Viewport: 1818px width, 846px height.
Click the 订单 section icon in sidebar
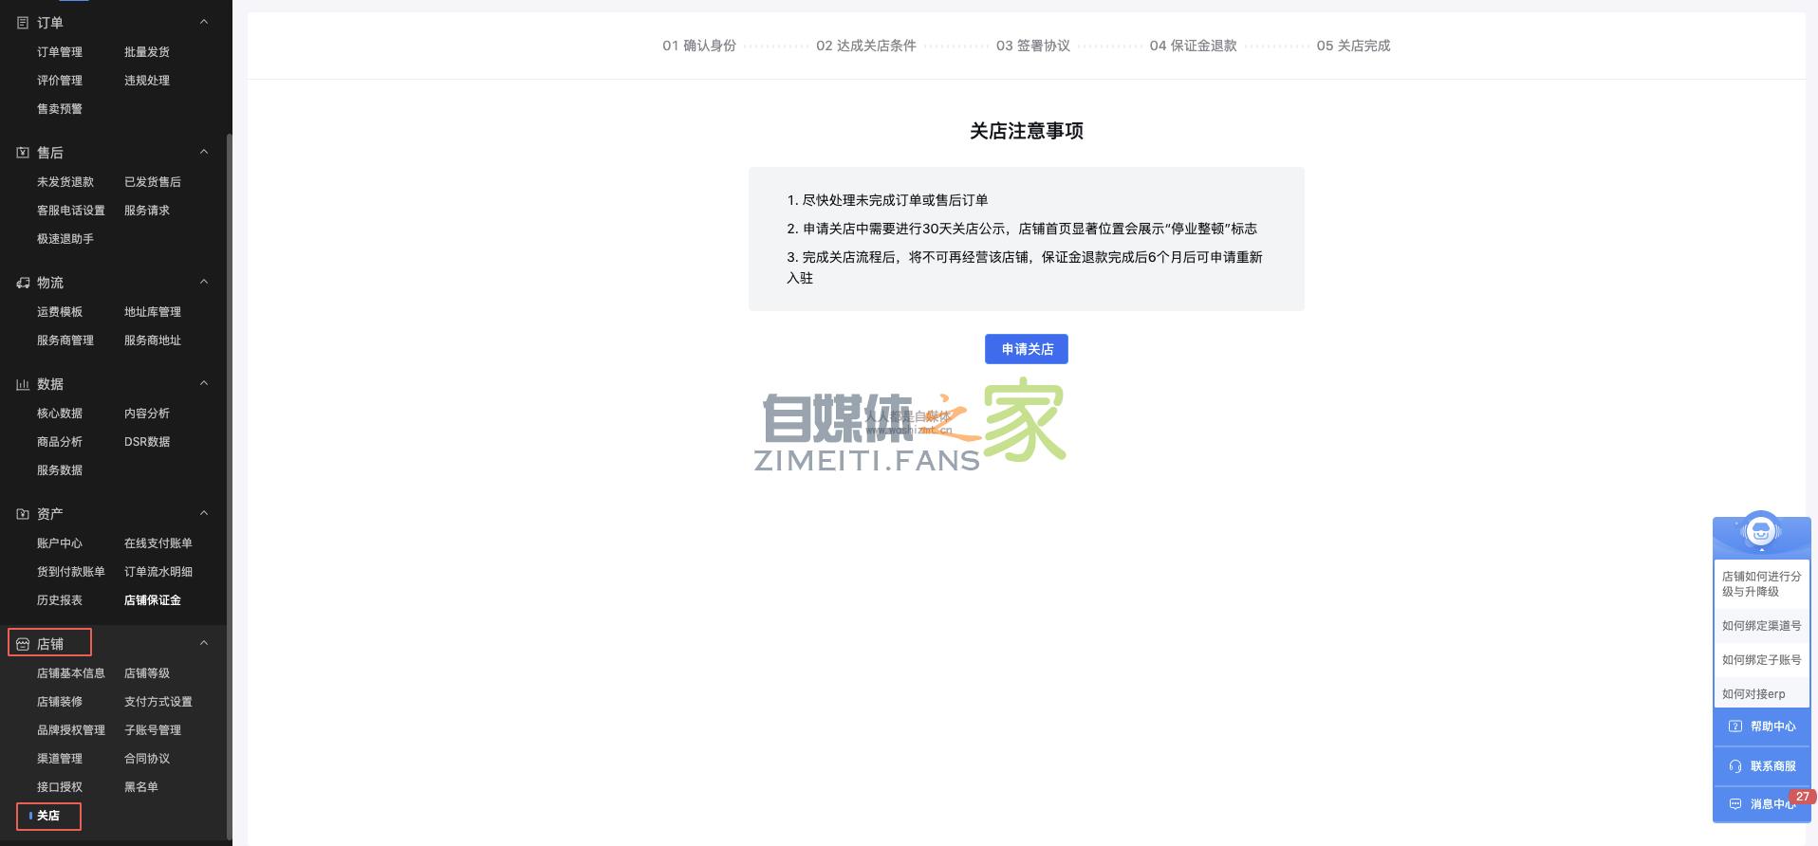click(23, 23)
